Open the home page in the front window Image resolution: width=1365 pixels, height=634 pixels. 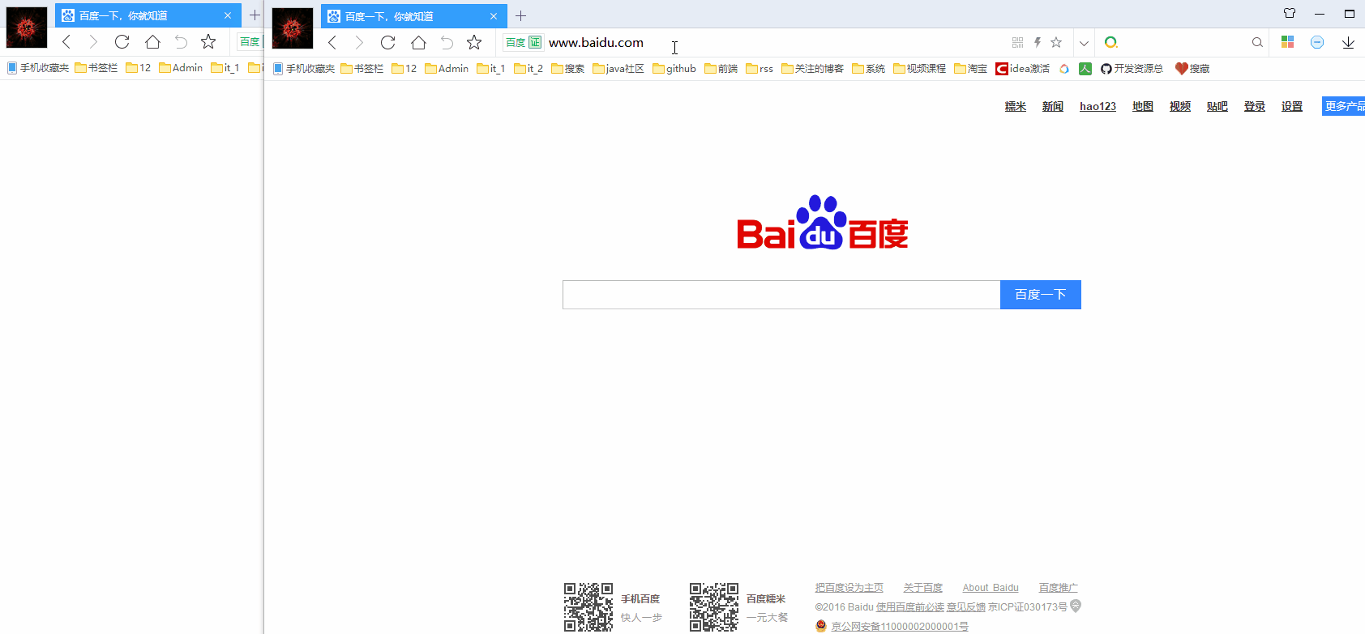(418, 42)
